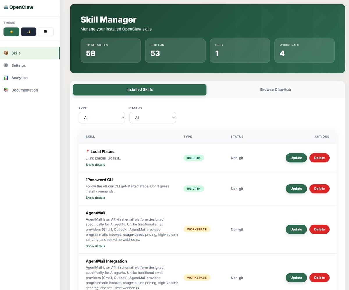
Task: Click the Settings gear icon in sidebar
Action: point(6,65)
